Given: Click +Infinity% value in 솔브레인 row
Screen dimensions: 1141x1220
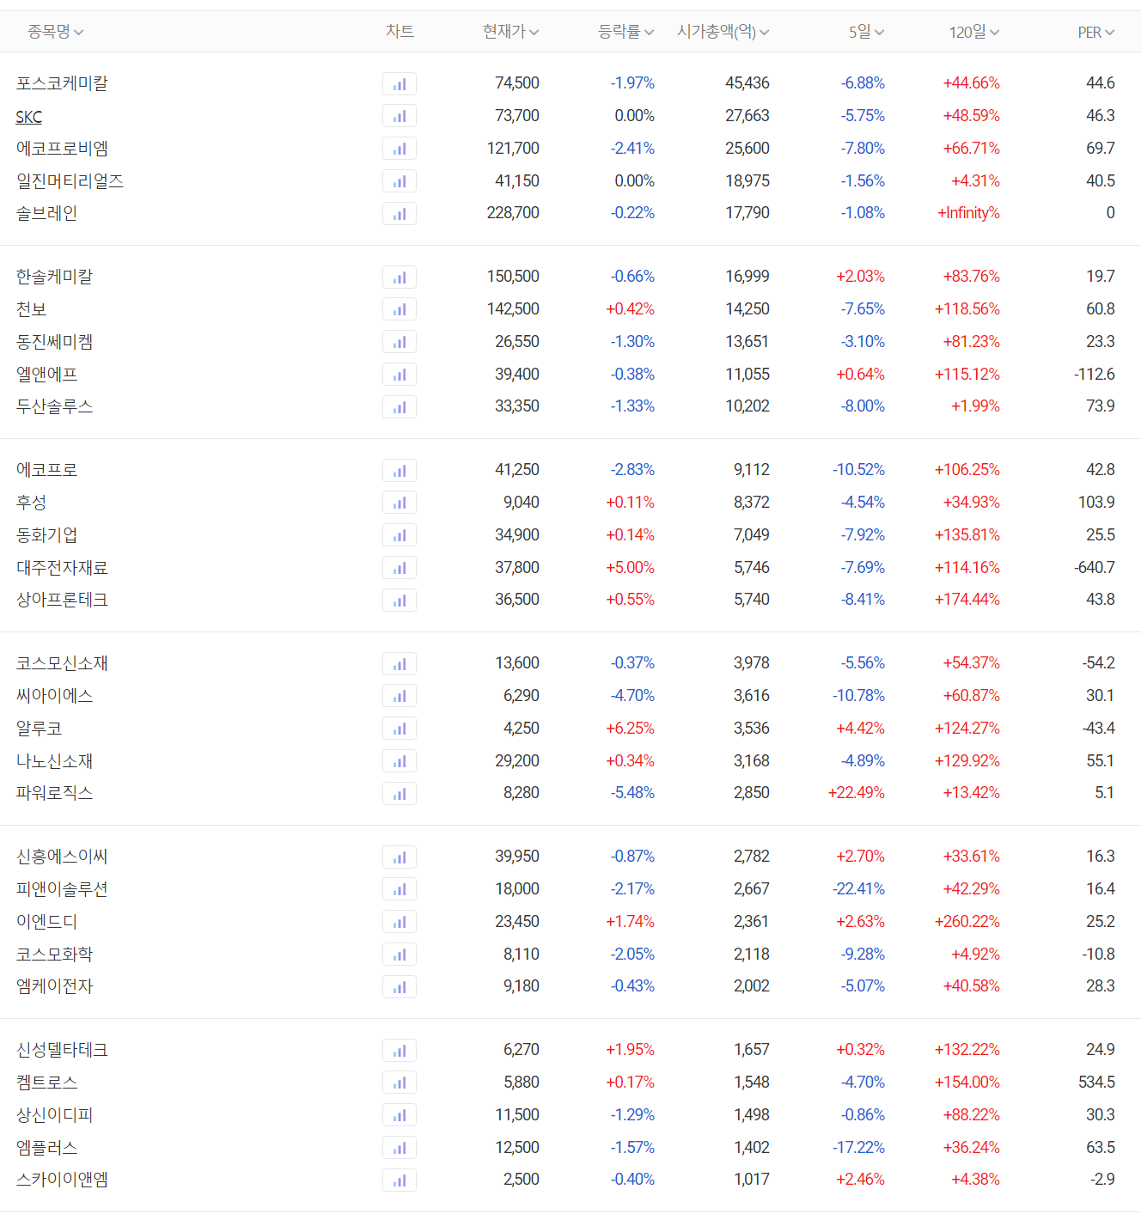Looking at the screenshot, I should click(968, 213).
